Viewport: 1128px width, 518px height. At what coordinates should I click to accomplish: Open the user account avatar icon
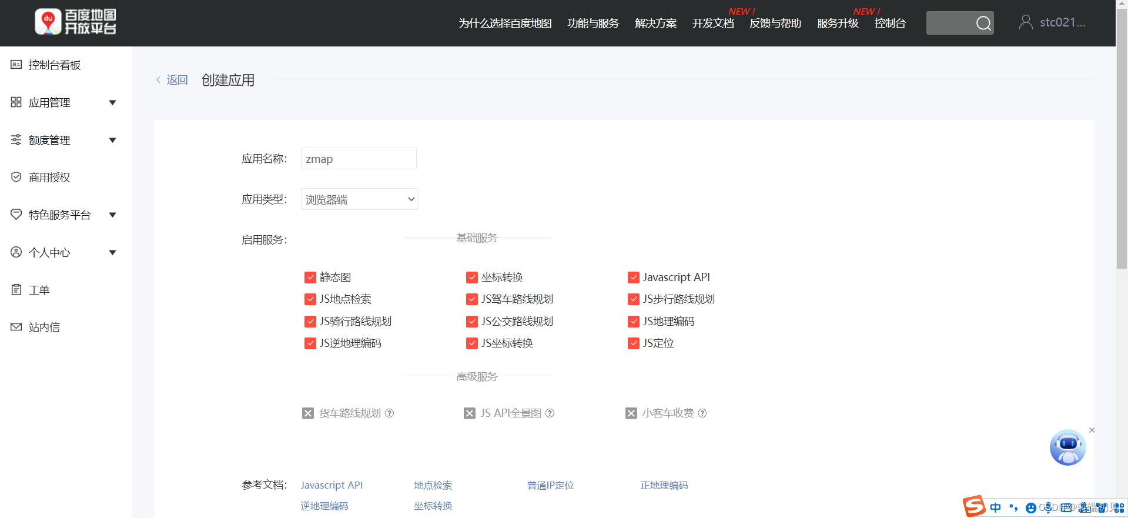(x=1026, y=22)
